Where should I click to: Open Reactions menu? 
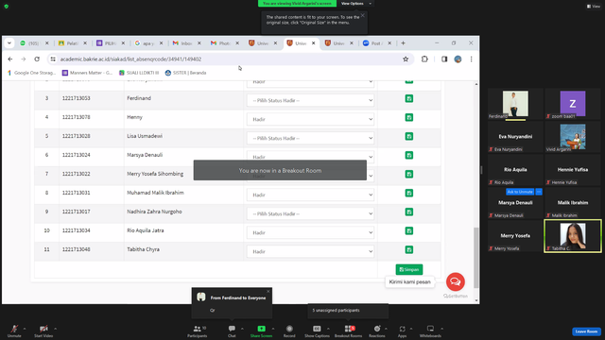377,331
